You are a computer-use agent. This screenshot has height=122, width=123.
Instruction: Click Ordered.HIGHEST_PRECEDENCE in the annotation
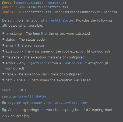click(x=40, y=3)
